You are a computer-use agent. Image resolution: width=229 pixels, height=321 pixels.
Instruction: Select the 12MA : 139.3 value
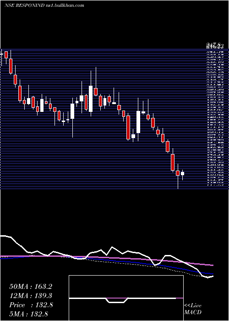point(31,296)
